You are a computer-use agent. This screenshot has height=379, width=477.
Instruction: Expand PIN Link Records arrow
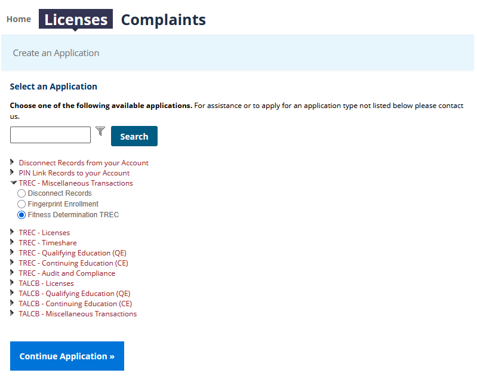[x=13, y=172]
